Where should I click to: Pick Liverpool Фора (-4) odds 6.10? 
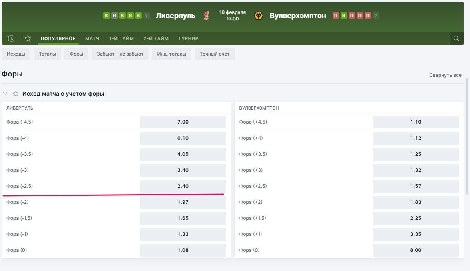(x=183, y=138)
